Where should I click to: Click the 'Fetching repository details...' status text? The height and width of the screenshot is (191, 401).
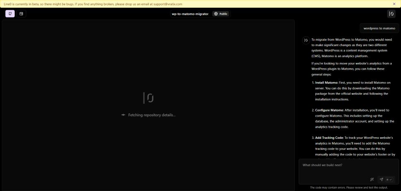152,115
